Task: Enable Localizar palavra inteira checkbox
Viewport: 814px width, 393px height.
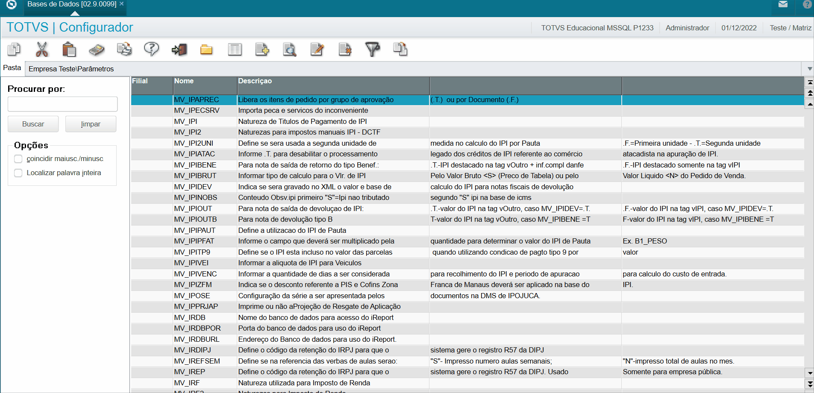Action: [18, 173]
